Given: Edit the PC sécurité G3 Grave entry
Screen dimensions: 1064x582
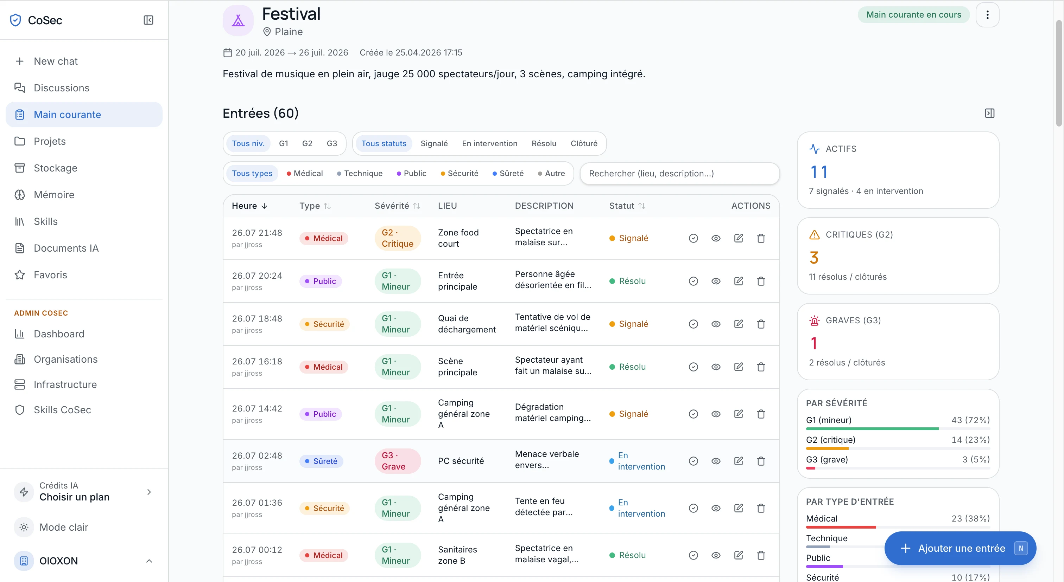Looking at the screenshot, I should (x=739, y=461).
